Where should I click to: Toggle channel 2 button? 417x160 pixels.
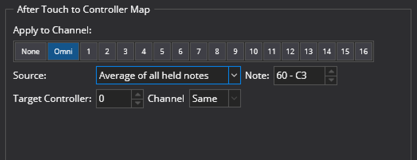107,52
